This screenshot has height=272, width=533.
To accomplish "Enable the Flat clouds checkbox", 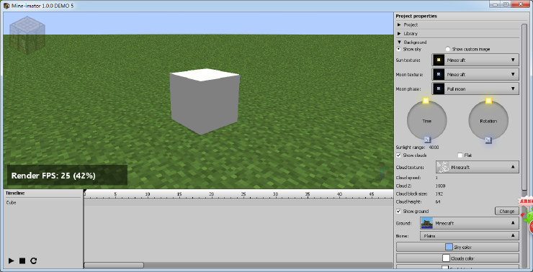I will 460,155.
